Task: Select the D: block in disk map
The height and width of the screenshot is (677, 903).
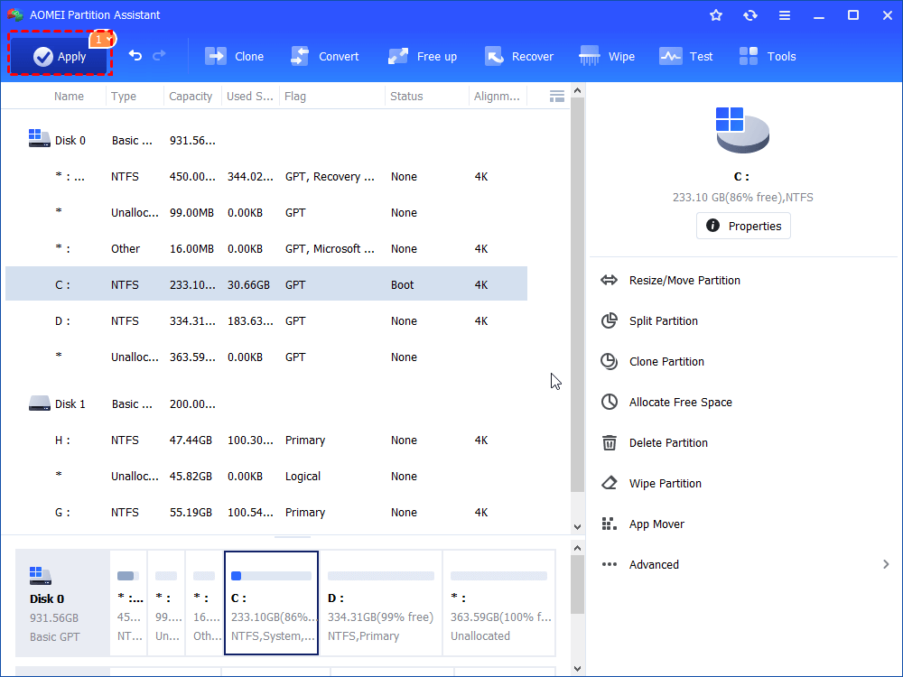Action: [381, 603]
